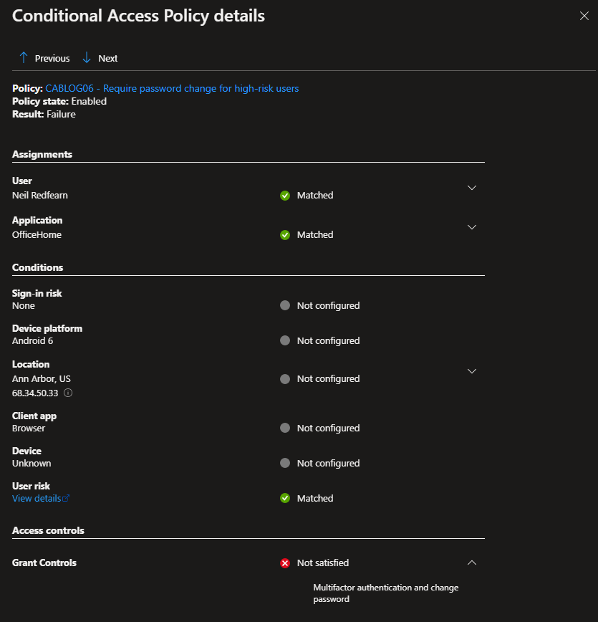Expand the User assignment row chevron
The width and height of the screenshot is (598, 622).
[471, 188]
